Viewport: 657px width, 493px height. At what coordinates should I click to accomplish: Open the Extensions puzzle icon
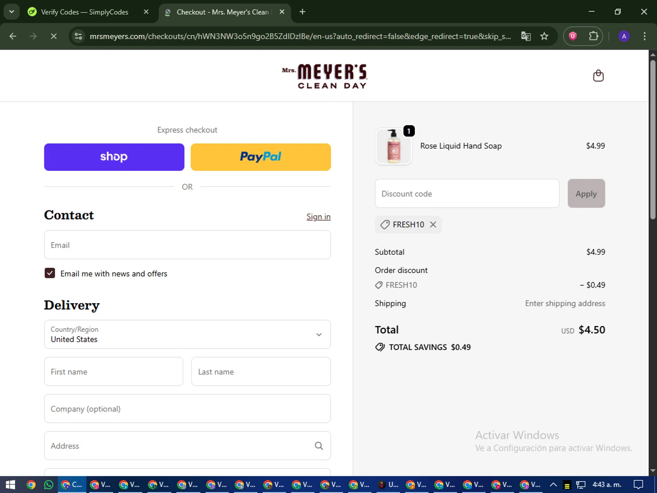coord(593,36)
